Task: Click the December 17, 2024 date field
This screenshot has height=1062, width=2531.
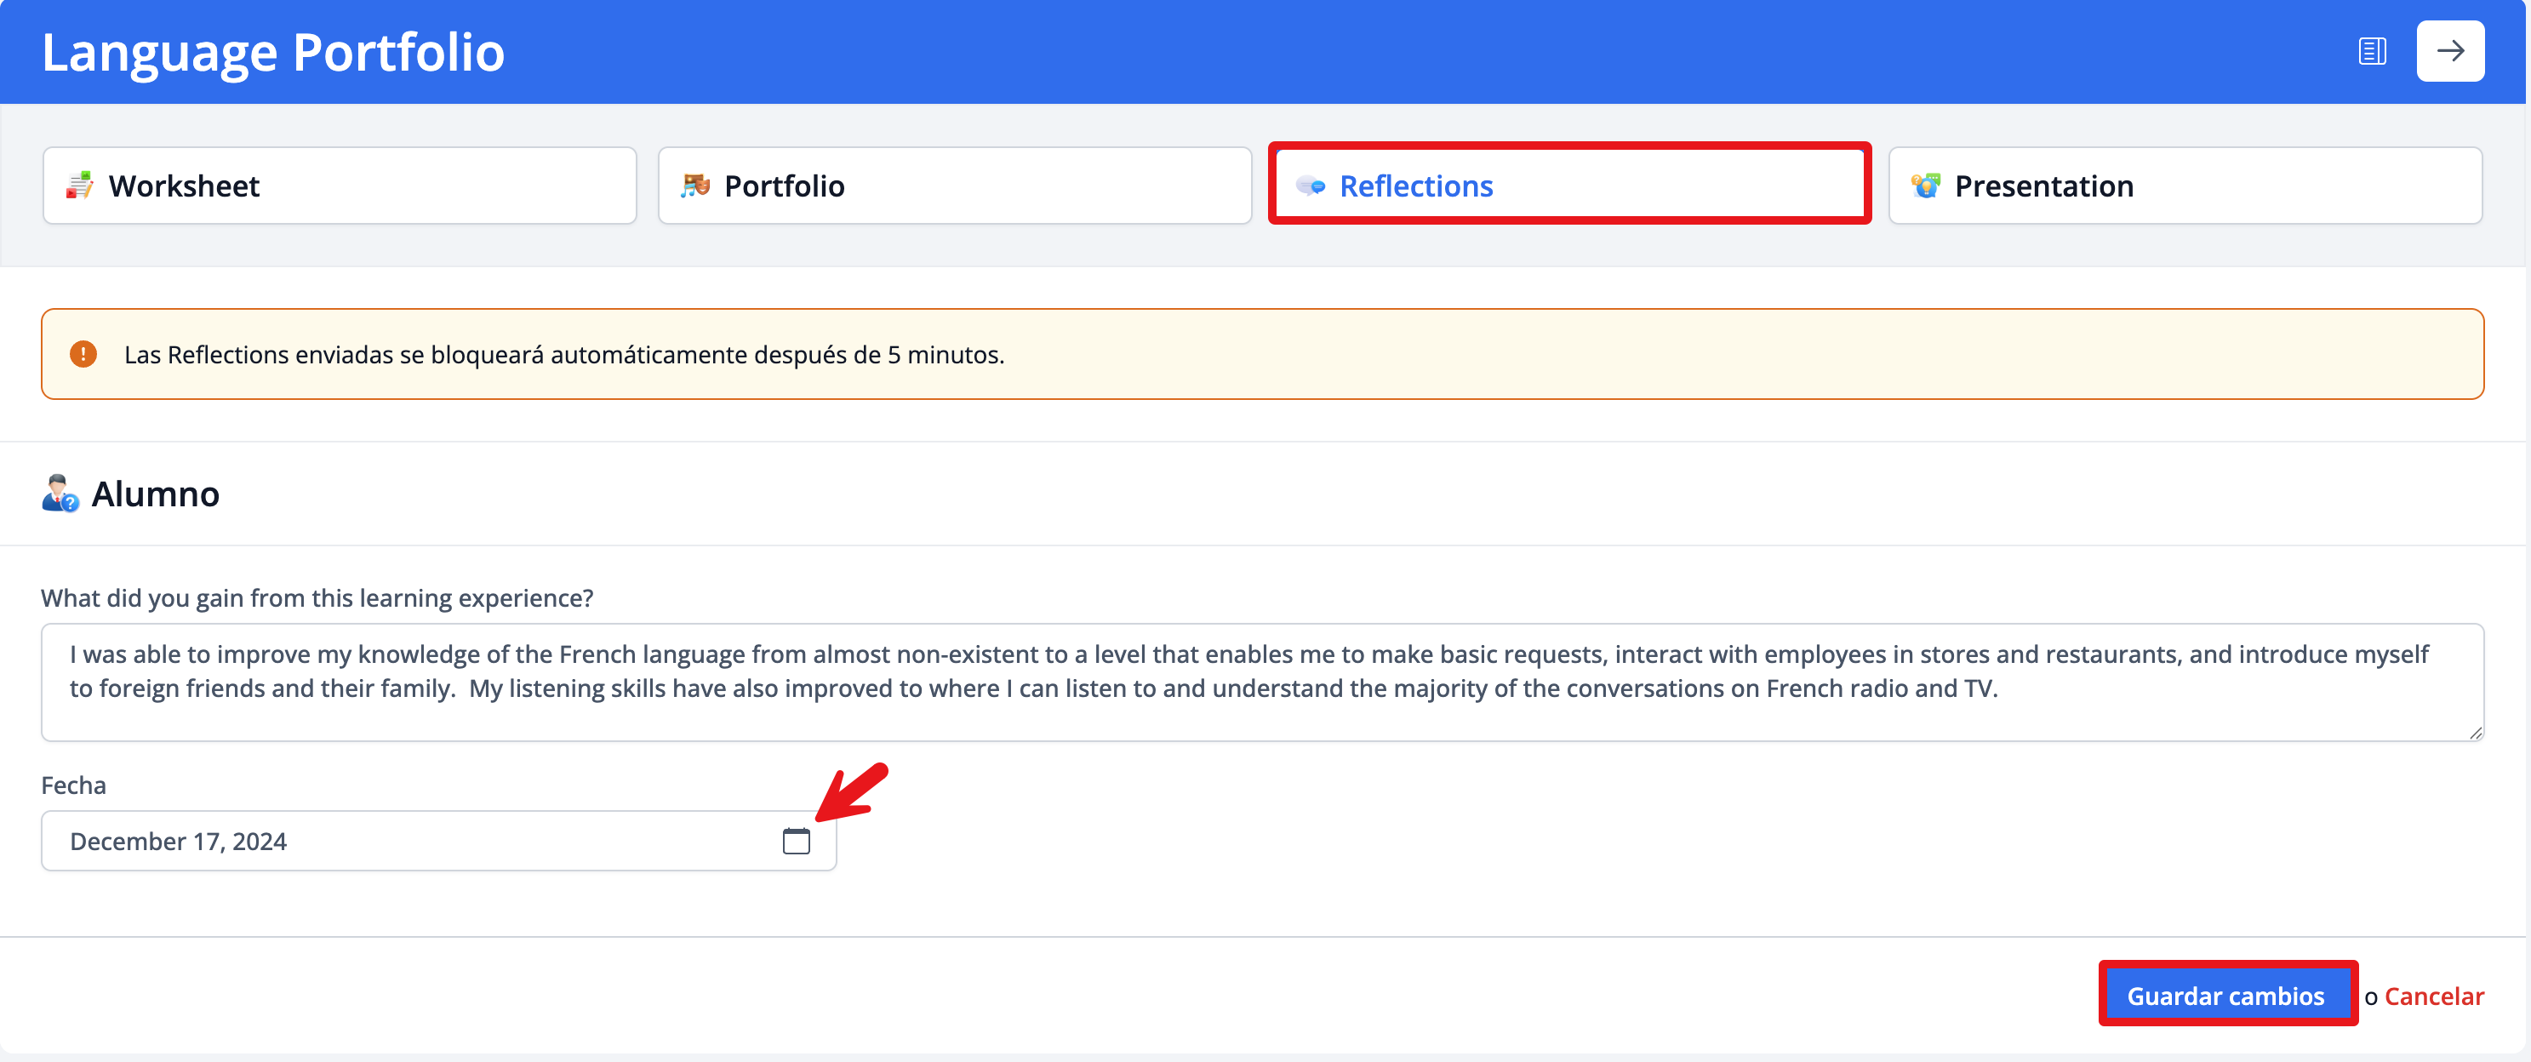Action: (413, 842)
